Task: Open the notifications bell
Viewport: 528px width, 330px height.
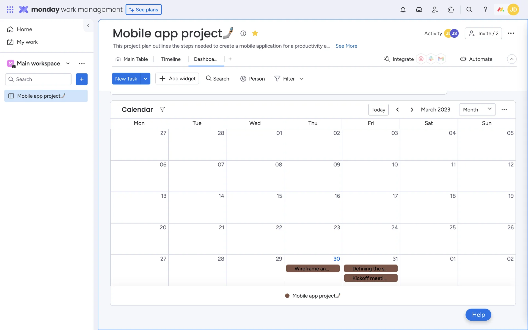Action: pyautogui.click(x=403, y=10)
